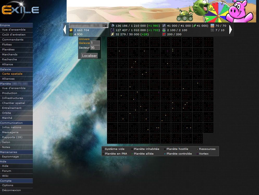
Task: Click the gold credits coin icon
Action: 71,30
